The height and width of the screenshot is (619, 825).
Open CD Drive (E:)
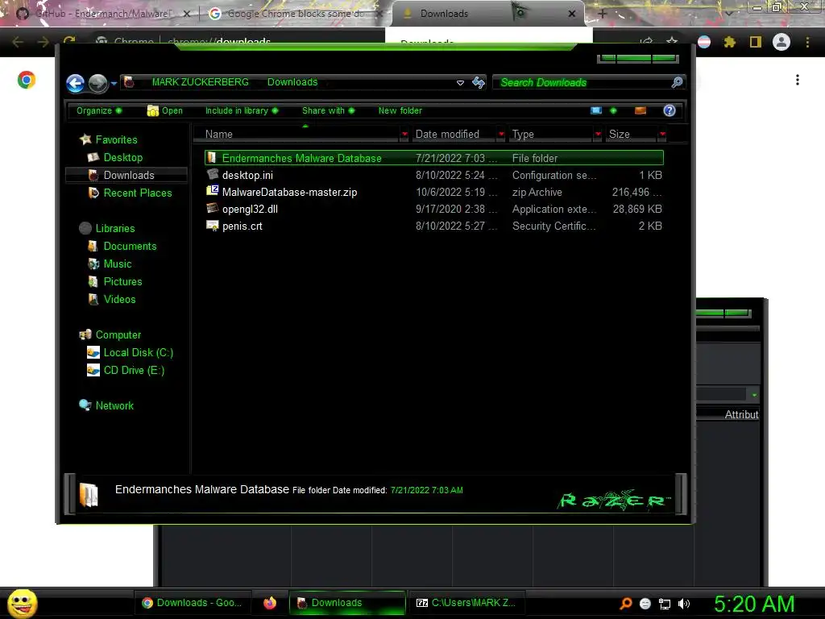pos(135,371)
